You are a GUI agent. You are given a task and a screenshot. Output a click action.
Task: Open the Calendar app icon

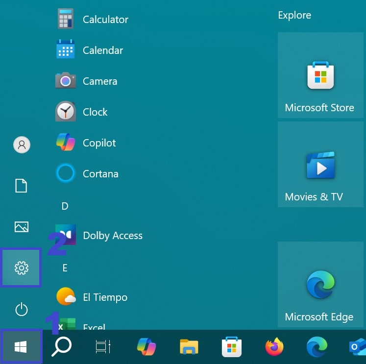pyautogui.click(x=66, y=49)
